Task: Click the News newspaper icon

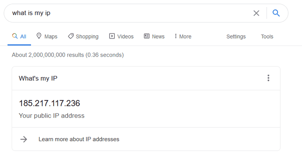Action: 147,36
